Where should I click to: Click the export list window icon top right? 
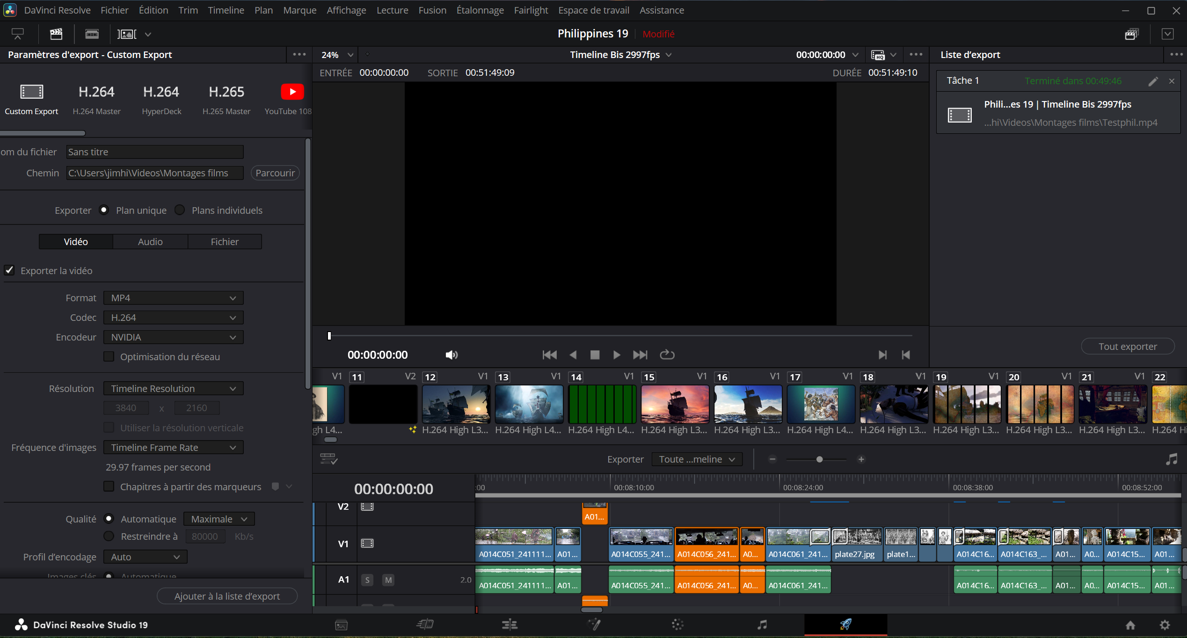[x=1131, y=34]
